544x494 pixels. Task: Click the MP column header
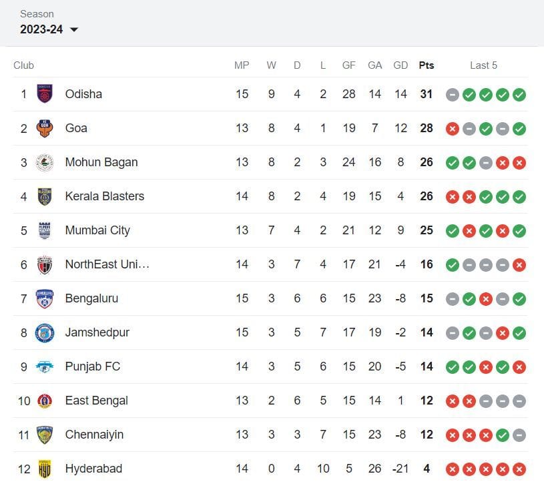point(242,65)
